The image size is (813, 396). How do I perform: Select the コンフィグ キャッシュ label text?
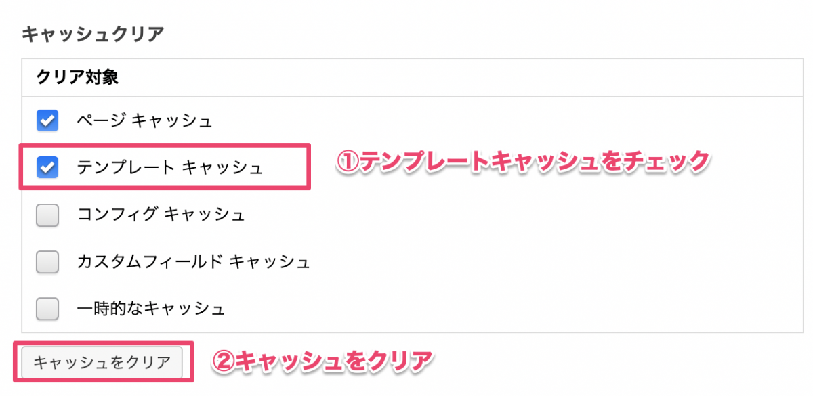pos(161,215)
